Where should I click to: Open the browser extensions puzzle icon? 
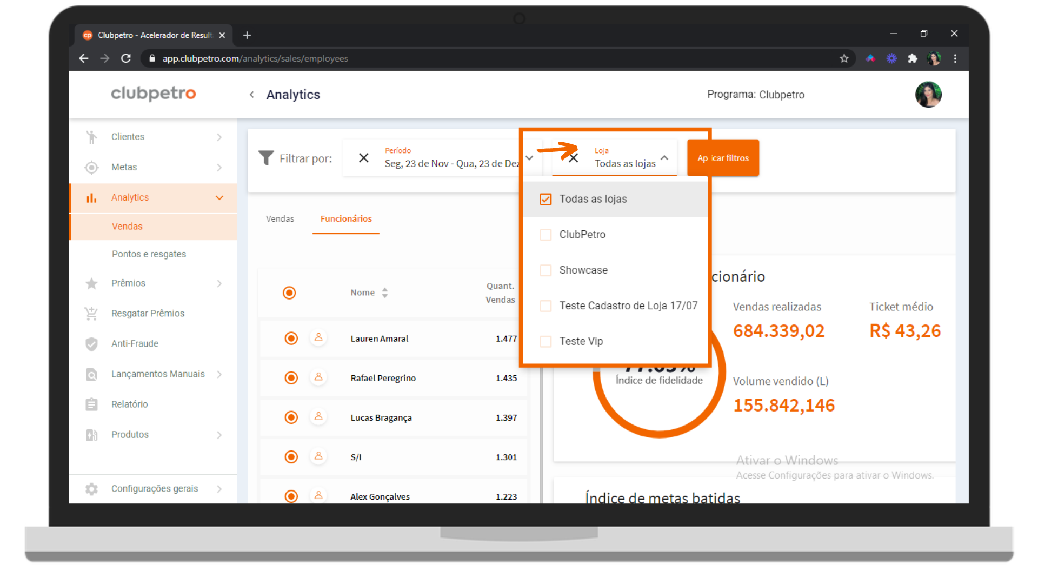tap(913, 58)
